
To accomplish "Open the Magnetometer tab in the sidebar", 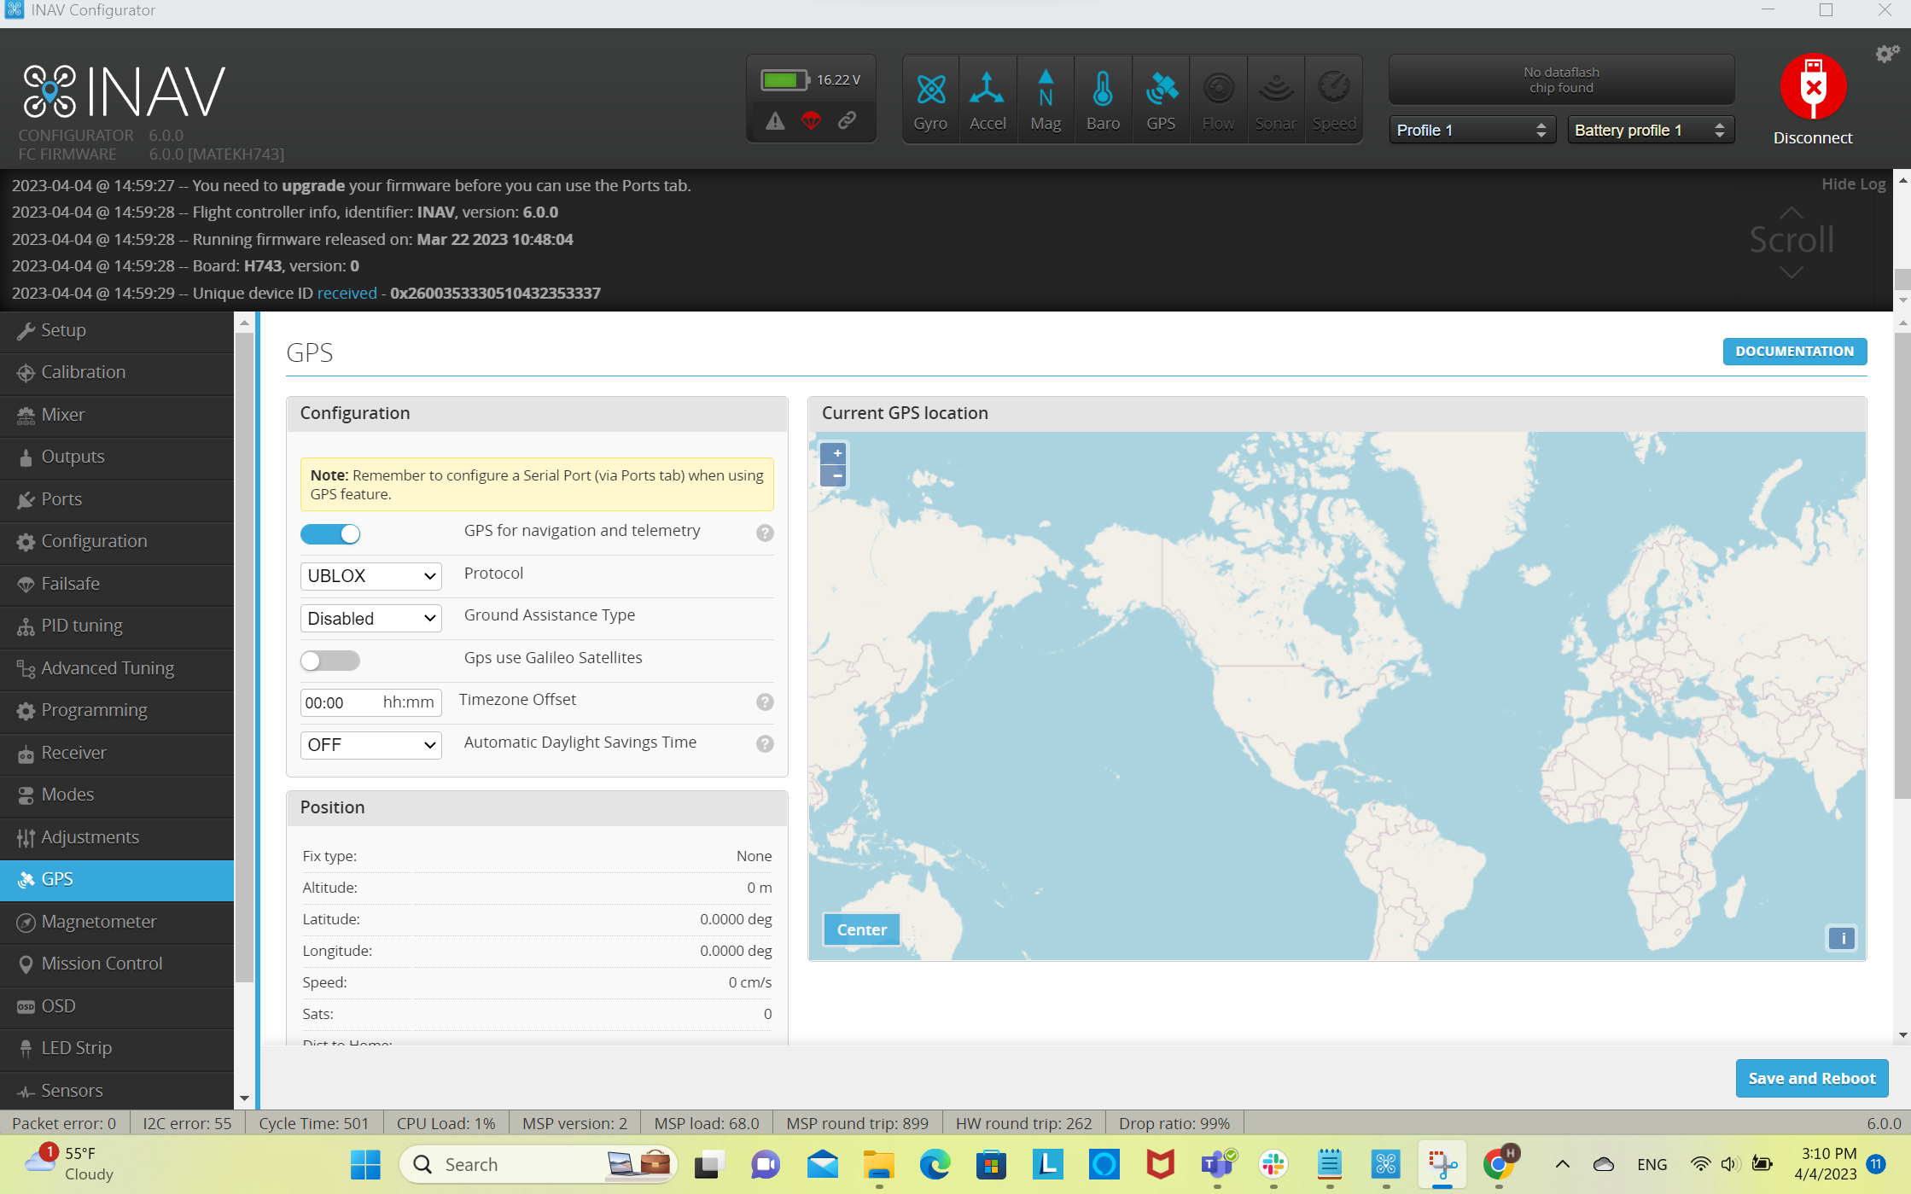I will click(99, 922).
